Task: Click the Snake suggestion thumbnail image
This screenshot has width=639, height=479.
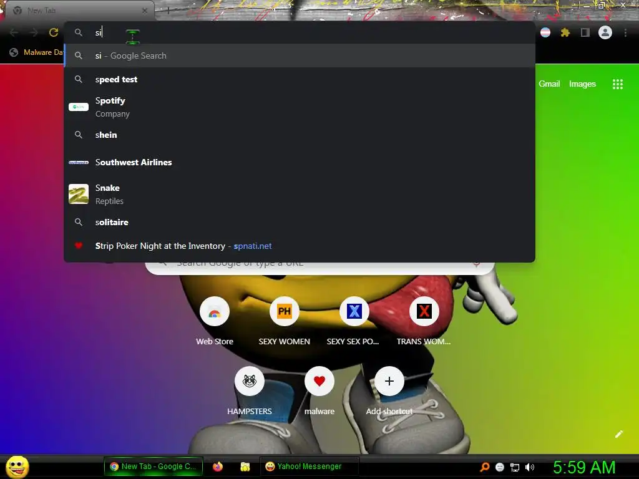Action: [78, 195]
